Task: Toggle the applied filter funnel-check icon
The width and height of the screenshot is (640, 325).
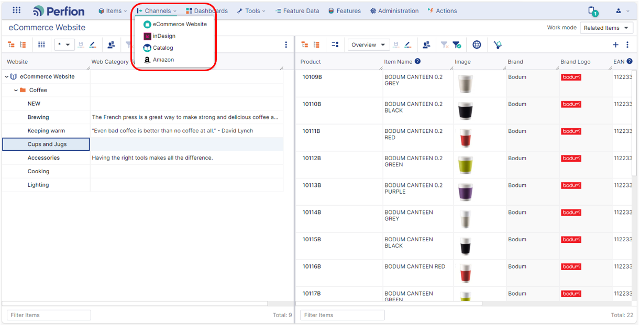Action: [457, 45]
